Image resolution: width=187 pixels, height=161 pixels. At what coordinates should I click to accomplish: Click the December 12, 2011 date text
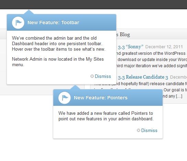pyautogui.click(x=164, y=47)
